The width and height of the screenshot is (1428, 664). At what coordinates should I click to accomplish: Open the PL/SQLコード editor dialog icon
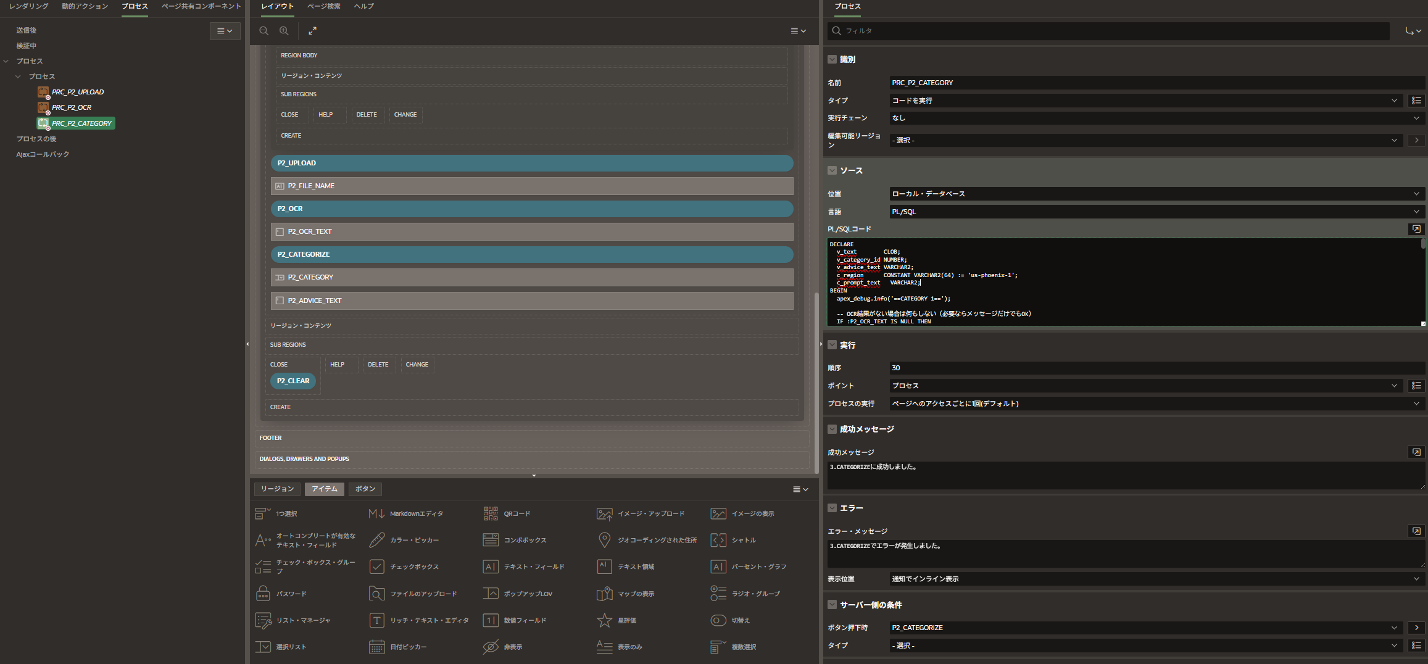[1416, 229]
